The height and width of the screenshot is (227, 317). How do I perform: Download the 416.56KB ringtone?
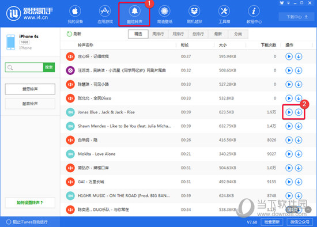[299, 140]
